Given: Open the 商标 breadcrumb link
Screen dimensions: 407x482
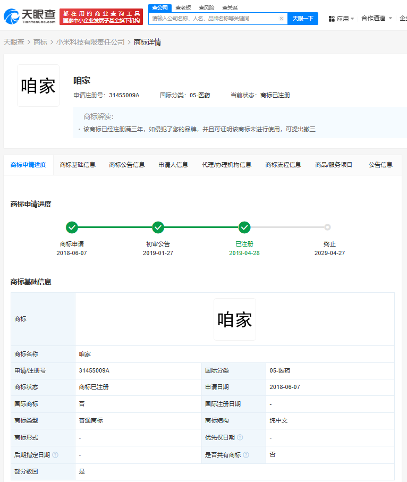Looking at the screenshot, I should pyautogui.click(x=40, y=42).
